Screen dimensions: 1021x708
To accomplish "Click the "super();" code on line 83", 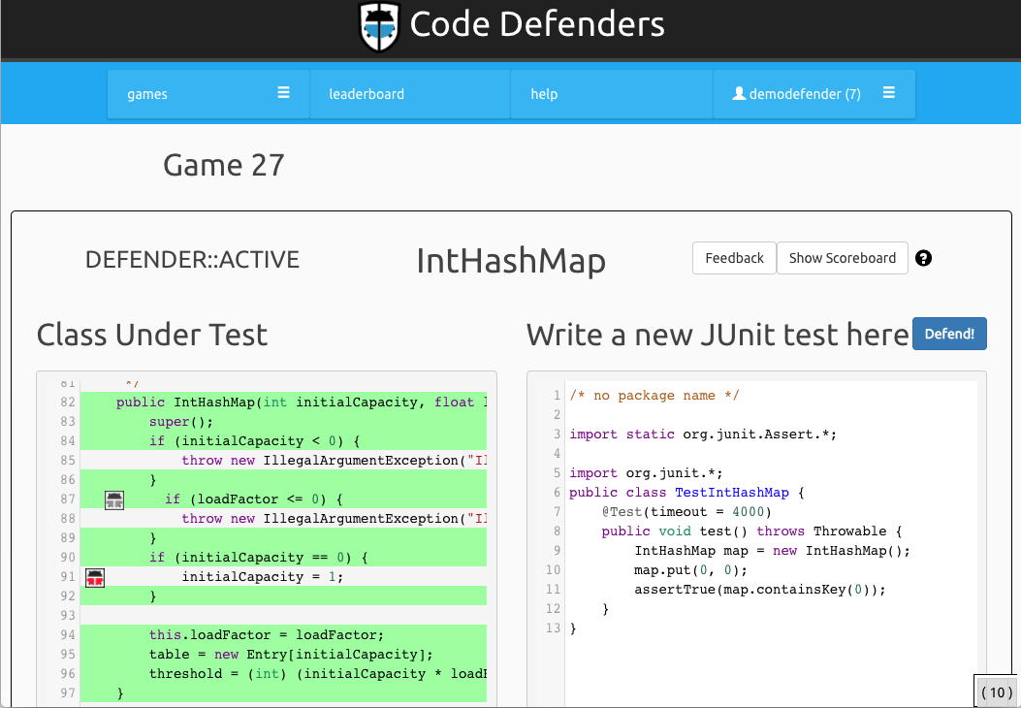I will 181,422.
